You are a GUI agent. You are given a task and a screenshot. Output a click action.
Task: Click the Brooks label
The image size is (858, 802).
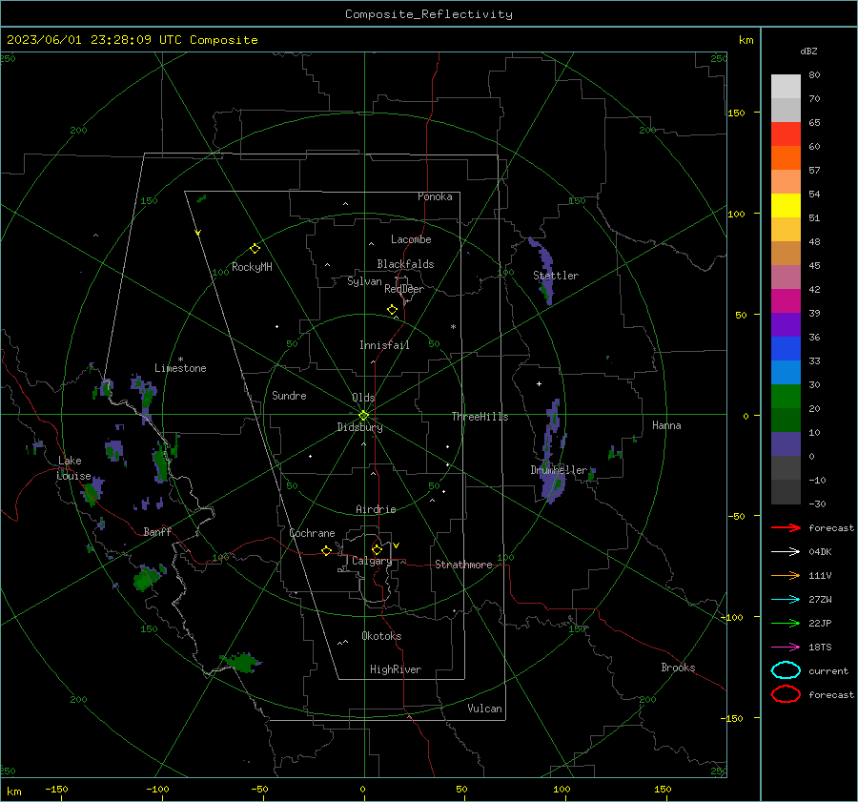tap(678, 668)
